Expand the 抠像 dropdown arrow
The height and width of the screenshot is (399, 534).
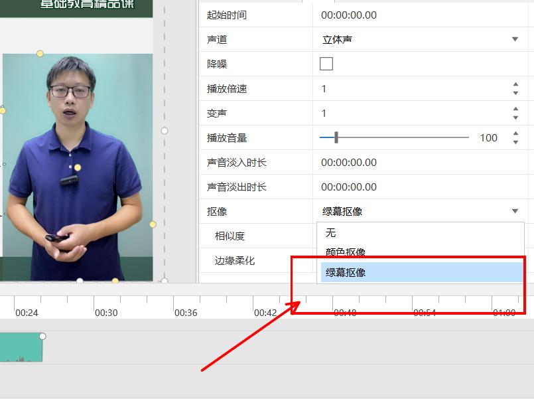click(x=515, y=211)
